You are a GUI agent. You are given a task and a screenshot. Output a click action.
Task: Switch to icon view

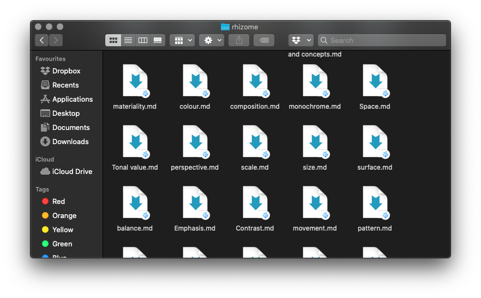pos(113,40)
